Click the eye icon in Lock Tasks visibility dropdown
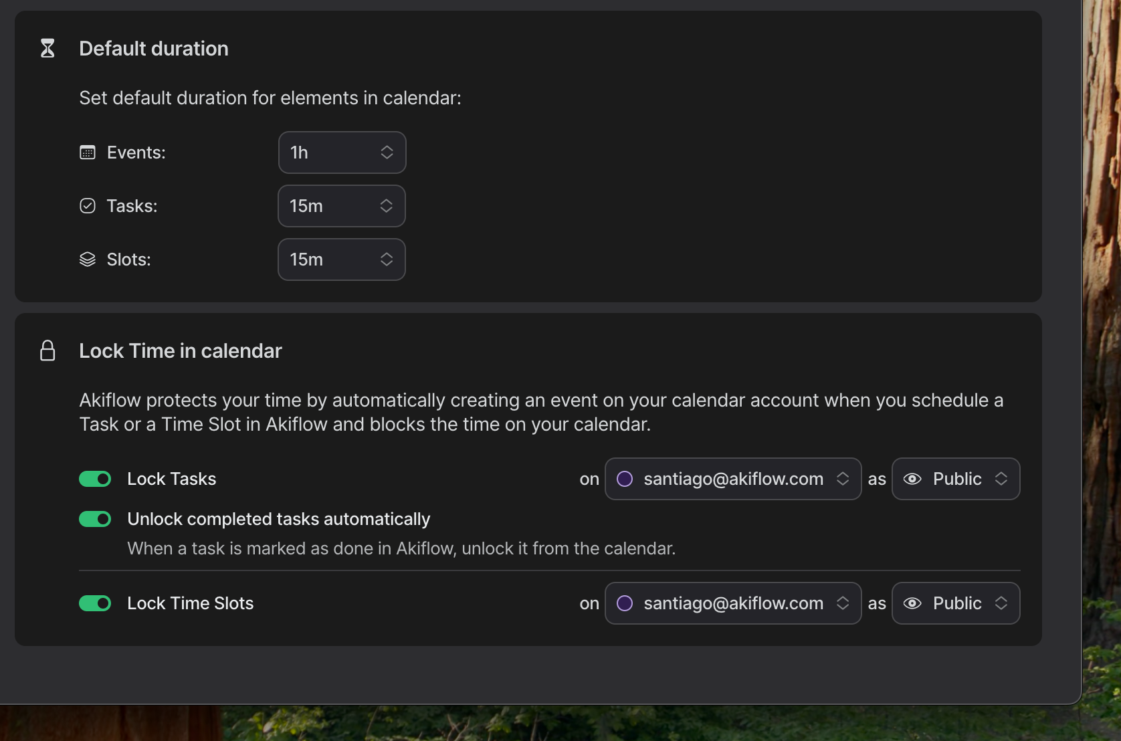This screenshot has width=1121, height=741. 912,479
